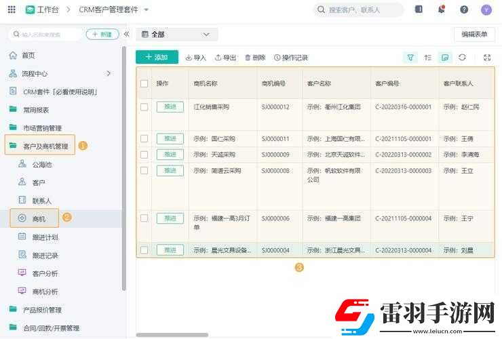Screen dimensions: 502x339
Task: Open 客户 in sidebar
Action: point(39,182)
